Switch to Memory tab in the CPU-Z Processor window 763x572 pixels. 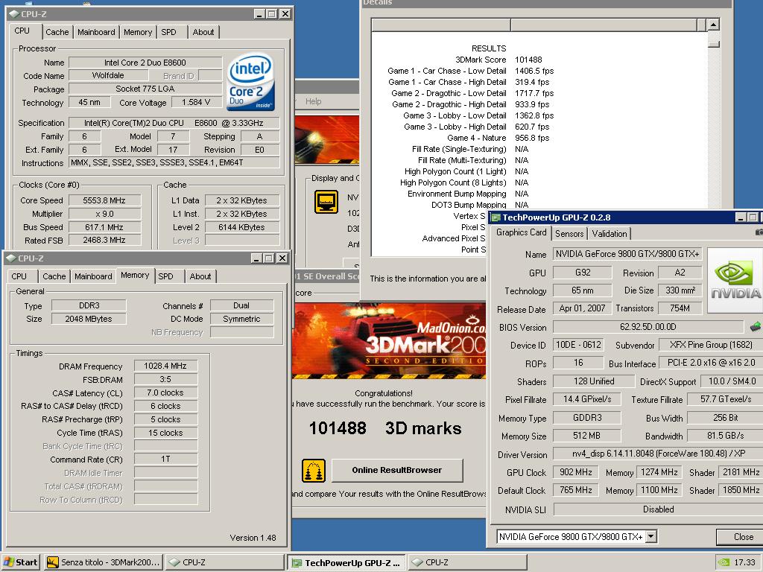[138, 32]
